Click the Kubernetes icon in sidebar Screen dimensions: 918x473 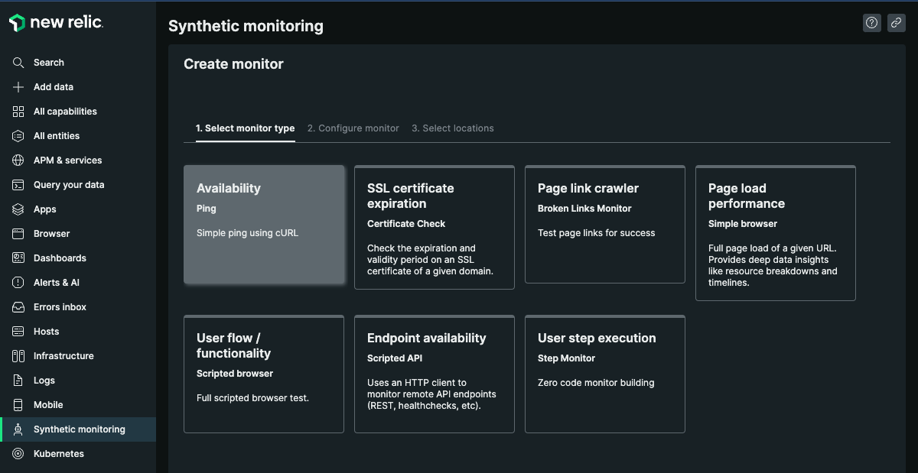click(x=18, y=454)
